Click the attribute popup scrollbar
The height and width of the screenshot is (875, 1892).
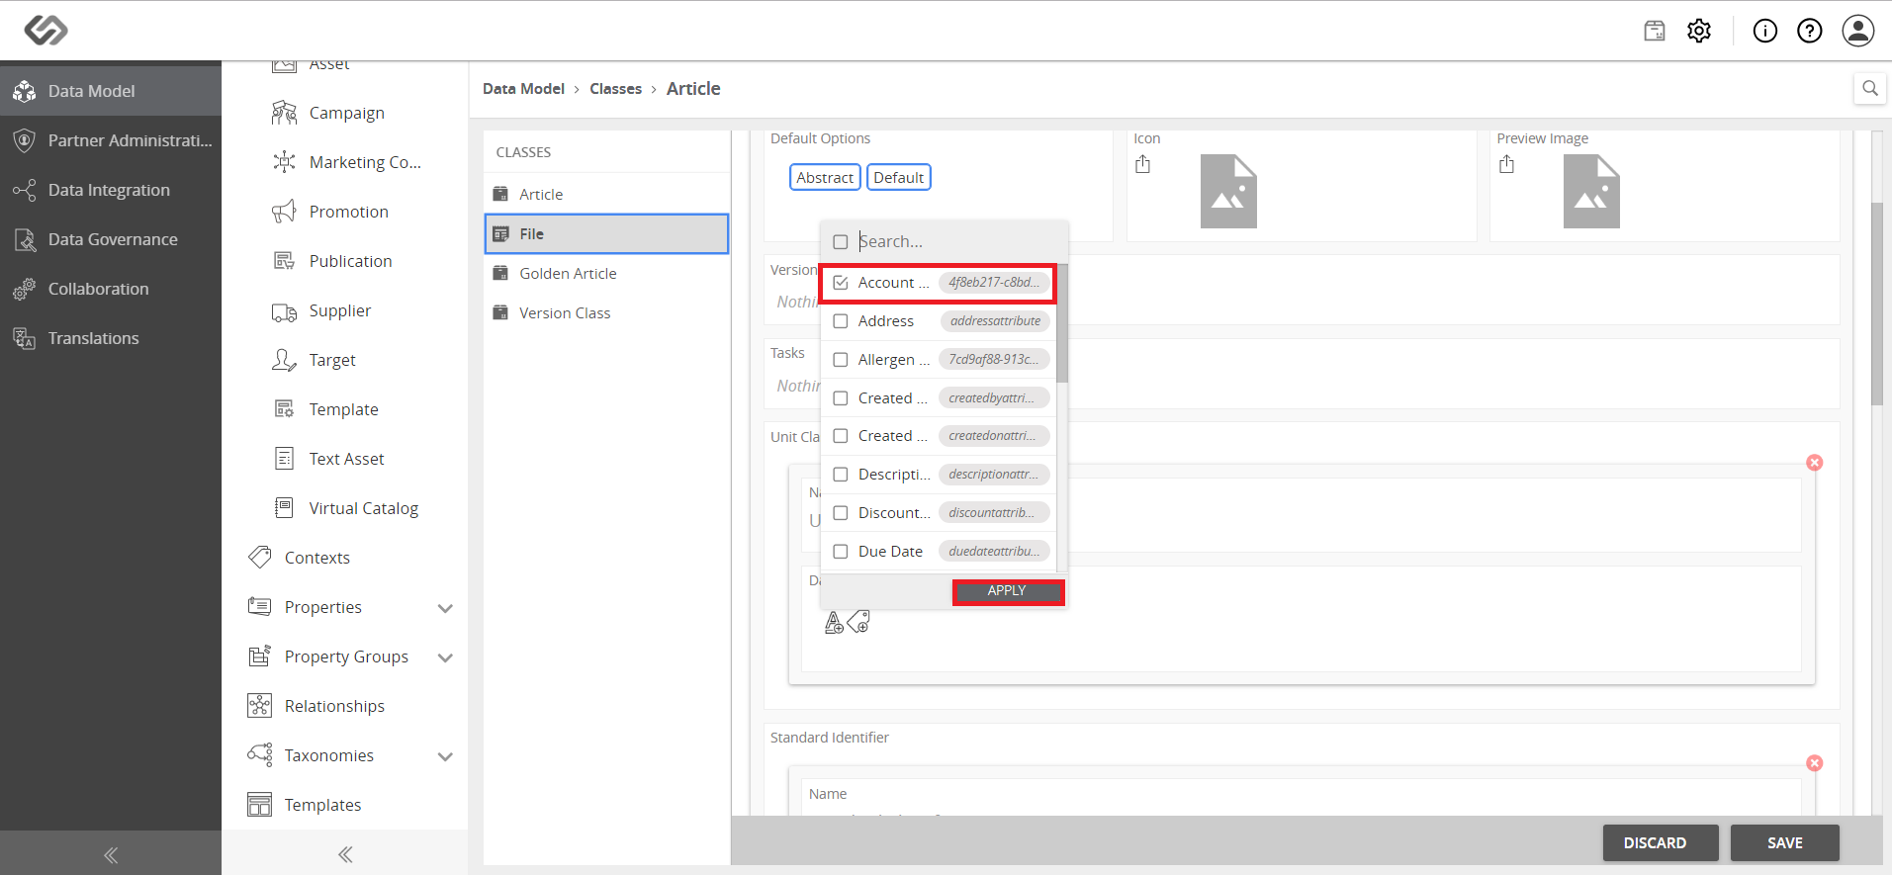click(1062, 323)
